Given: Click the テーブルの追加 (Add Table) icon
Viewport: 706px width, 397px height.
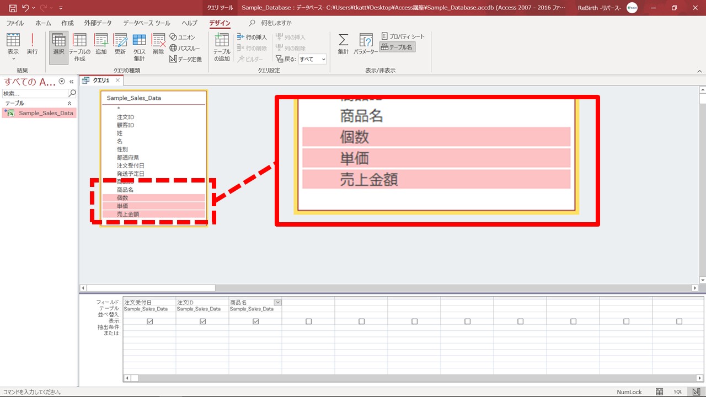Looking at the screenshot, I should click(x=222, y=46).
